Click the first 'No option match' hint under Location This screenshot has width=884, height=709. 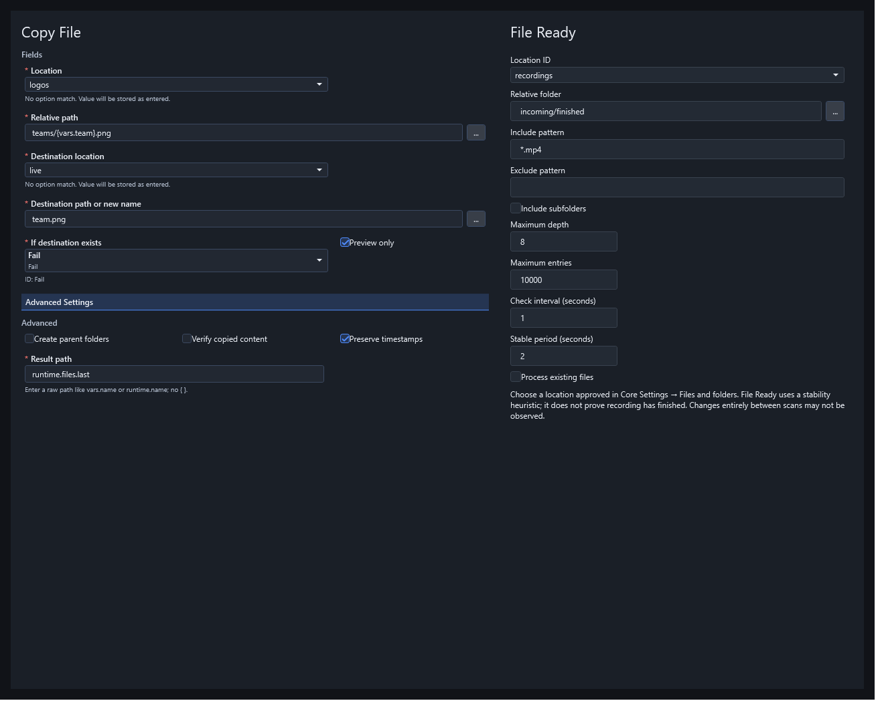coord(98,99)
